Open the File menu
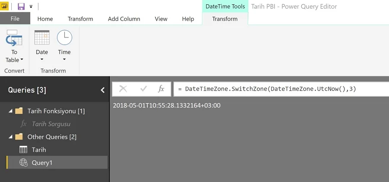 (x=15, y=19)
